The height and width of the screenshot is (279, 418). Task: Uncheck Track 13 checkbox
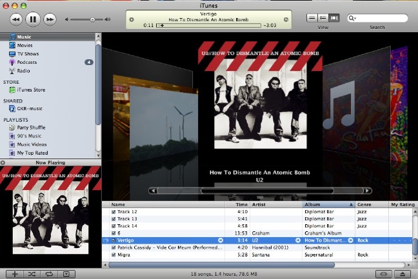(114, 219)
